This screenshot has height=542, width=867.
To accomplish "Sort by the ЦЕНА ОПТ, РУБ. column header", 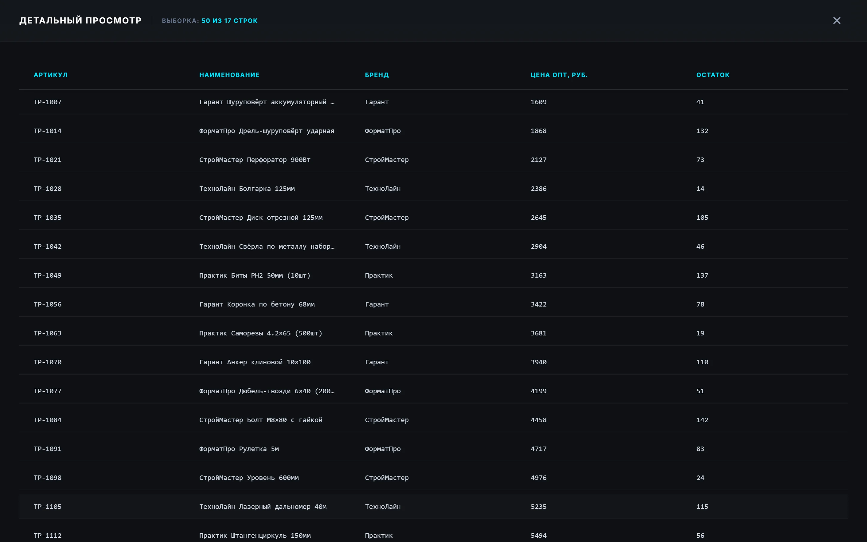I will tap(559, 75).
